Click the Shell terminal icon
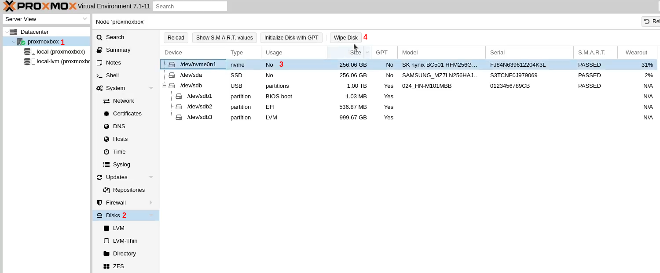This screenshot has height=273, width=660. coord(99,75)
